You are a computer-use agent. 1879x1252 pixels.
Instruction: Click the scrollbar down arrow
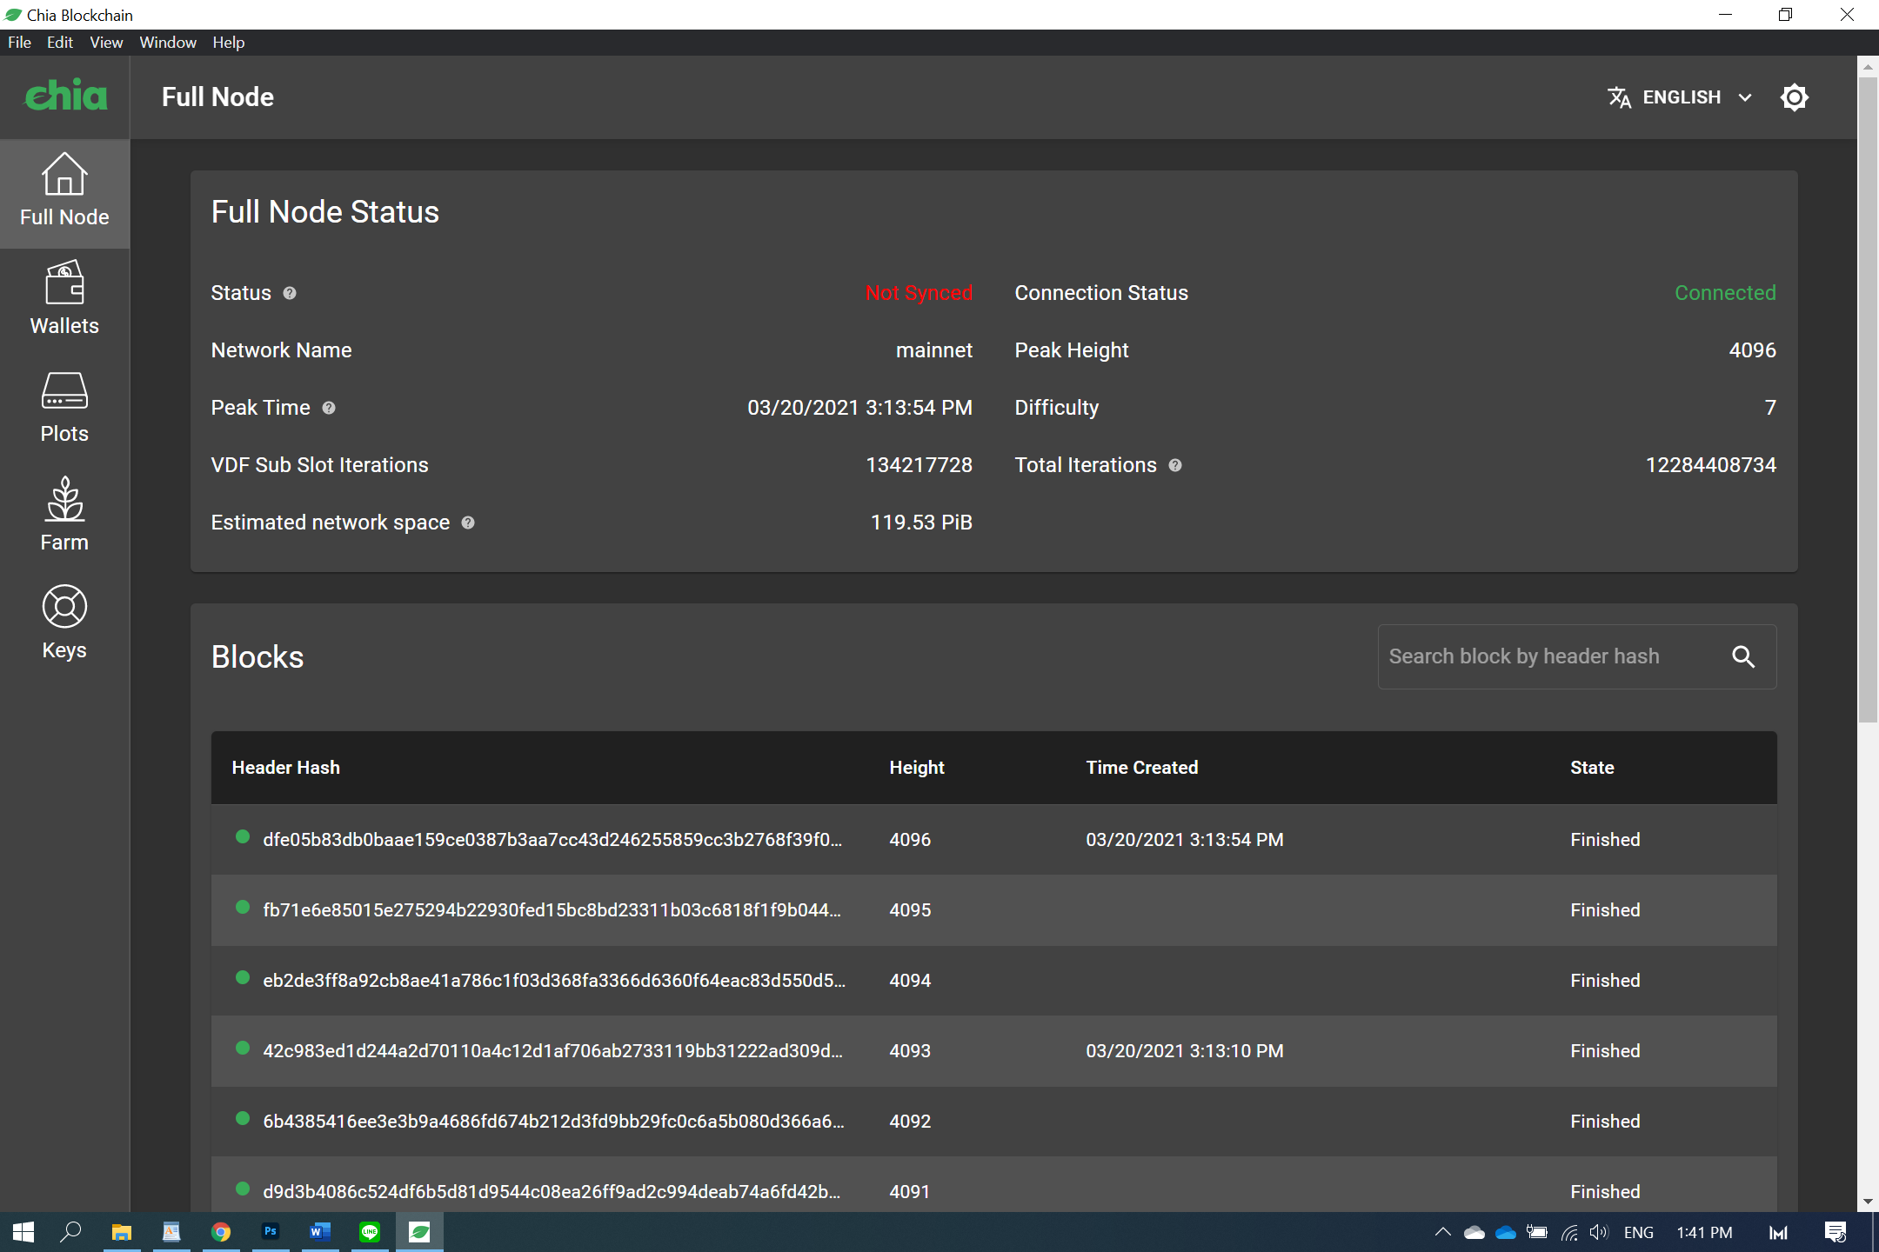pos(1868,1202)
